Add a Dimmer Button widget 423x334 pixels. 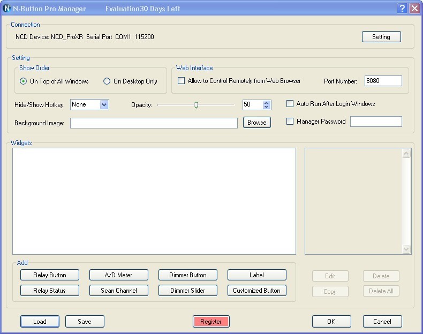point(188,275)
